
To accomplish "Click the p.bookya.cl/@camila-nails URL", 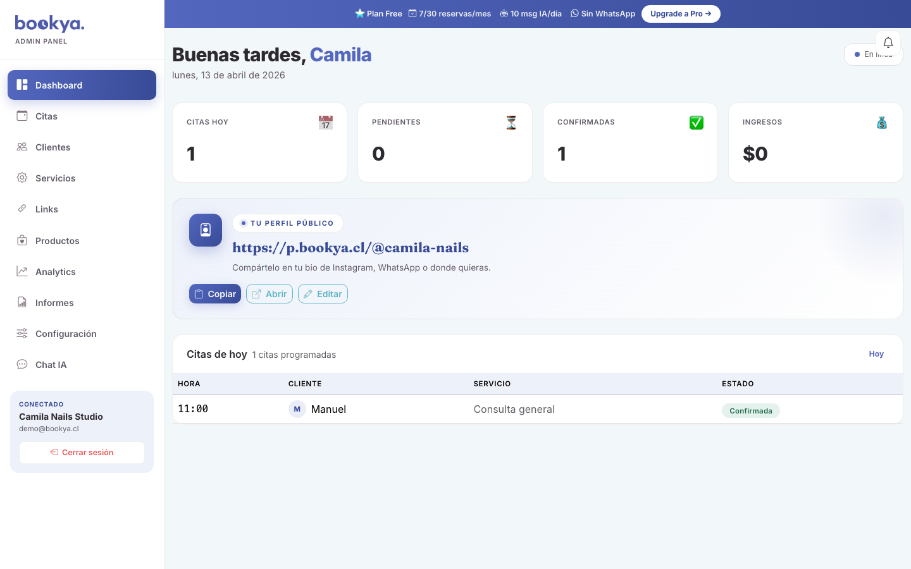I will click(350, 248).
